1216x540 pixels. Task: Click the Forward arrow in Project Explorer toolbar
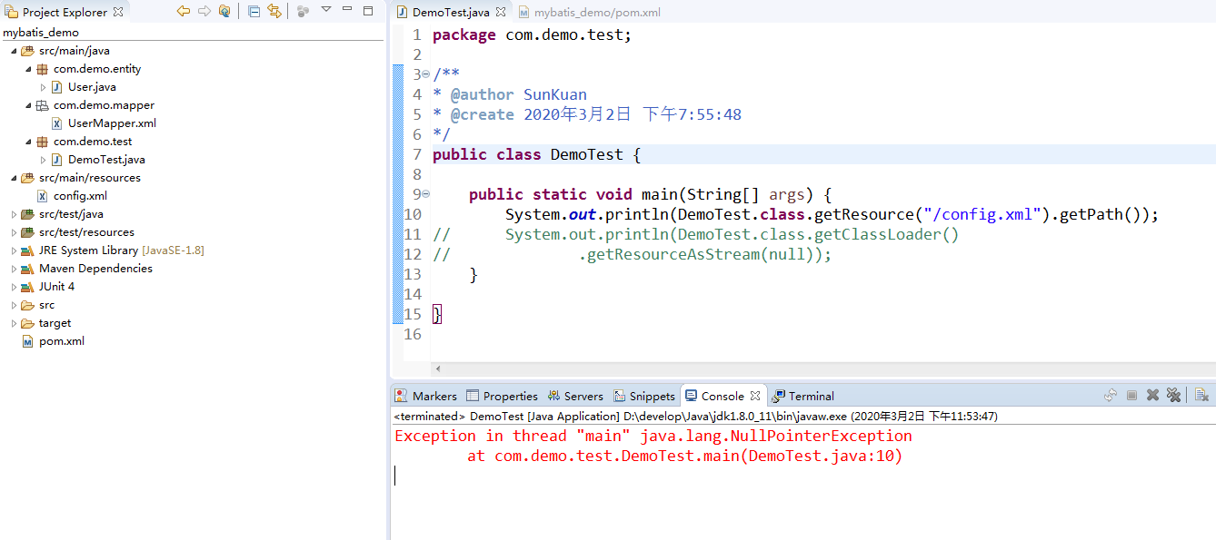(204, 12)
